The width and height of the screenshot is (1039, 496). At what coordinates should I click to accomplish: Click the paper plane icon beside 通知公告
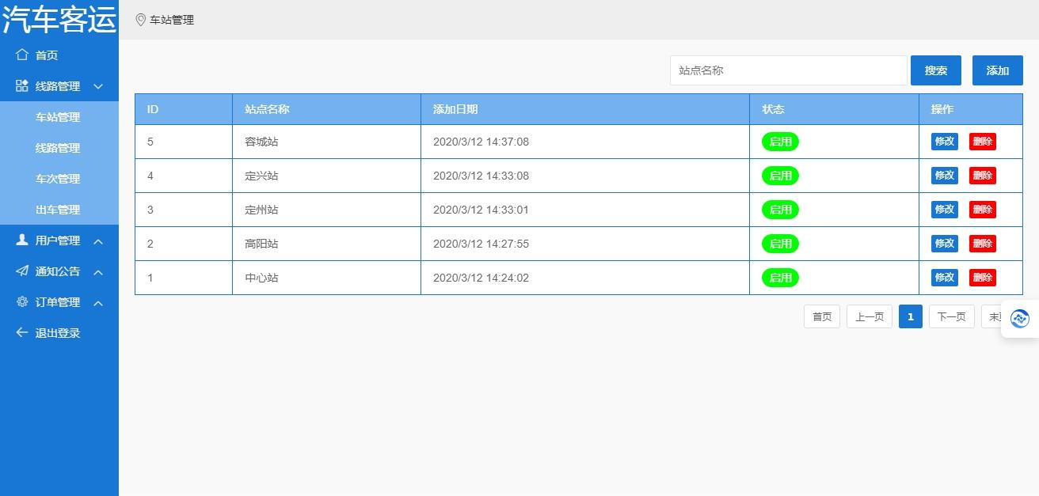[22, 271]
